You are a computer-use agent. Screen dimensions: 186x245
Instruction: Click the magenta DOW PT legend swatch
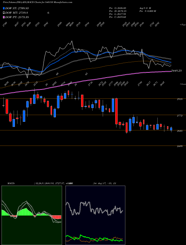pos(4,17)
